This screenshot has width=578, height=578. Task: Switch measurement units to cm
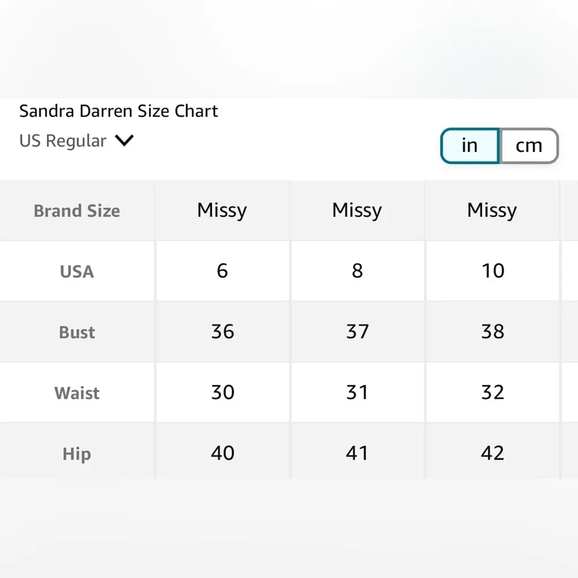coord(529,146)
